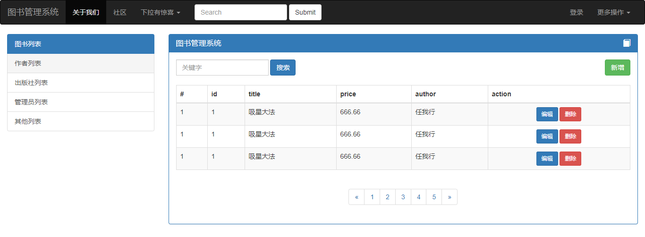Image resolution: width=645 pixels, height=237 pixels.
Task: Open the 社区 nav item
Action: [x=120, y=12]
